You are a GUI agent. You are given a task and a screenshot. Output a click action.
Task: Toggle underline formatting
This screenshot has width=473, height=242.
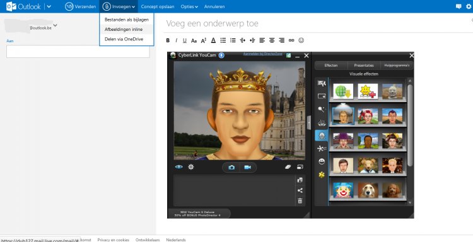point(185,40)
